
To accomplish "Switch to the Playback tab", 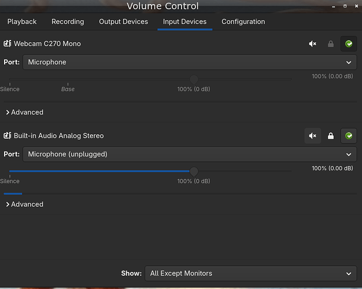I will point(22,22).
